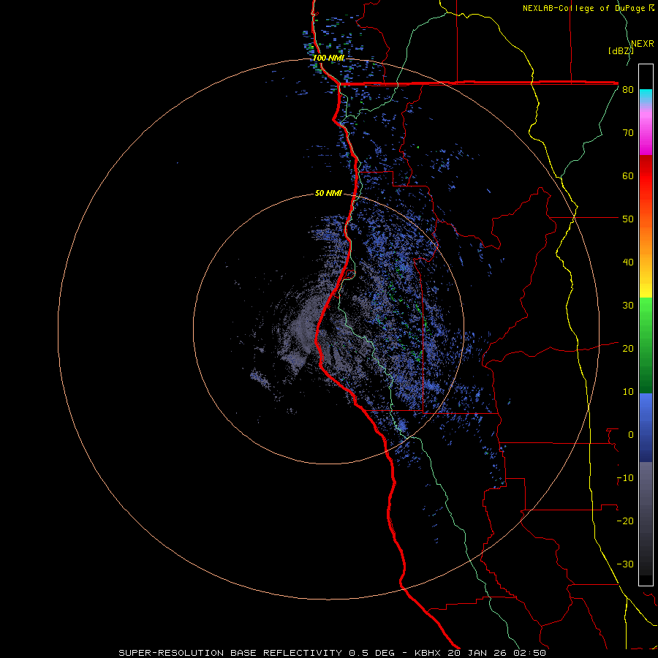Click the [dBZ] unit label
The image size is (658, 658).
pyautogui.click(x=621, y=50)
